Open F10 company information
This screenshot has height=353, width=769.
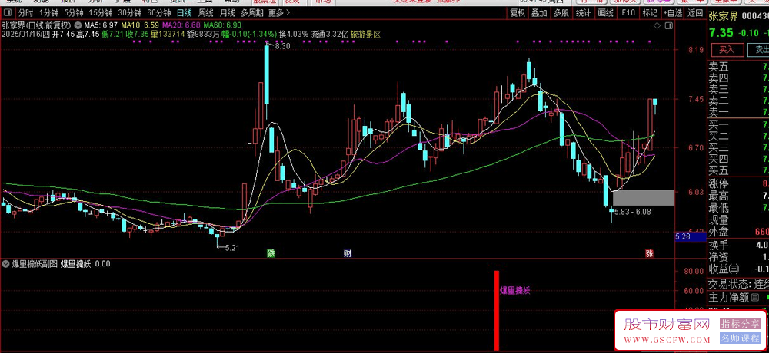(x=628, y=13)
